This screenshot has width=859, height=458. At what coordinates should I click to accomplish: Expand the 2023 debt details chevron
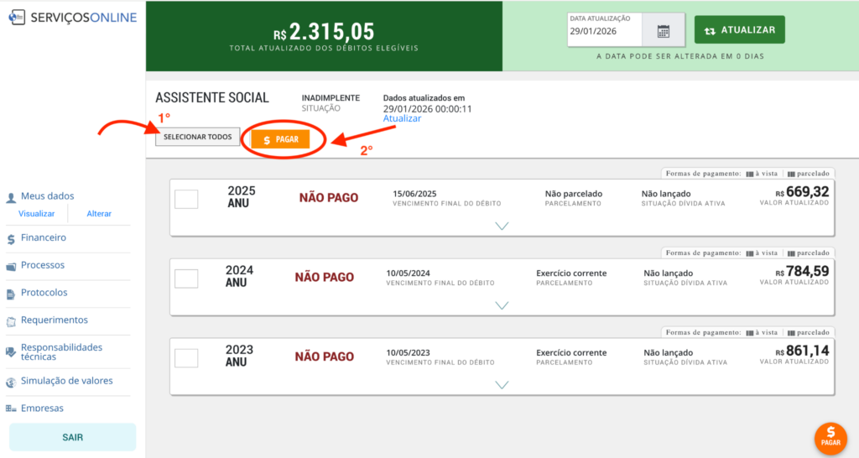click(x=502, y=385)
